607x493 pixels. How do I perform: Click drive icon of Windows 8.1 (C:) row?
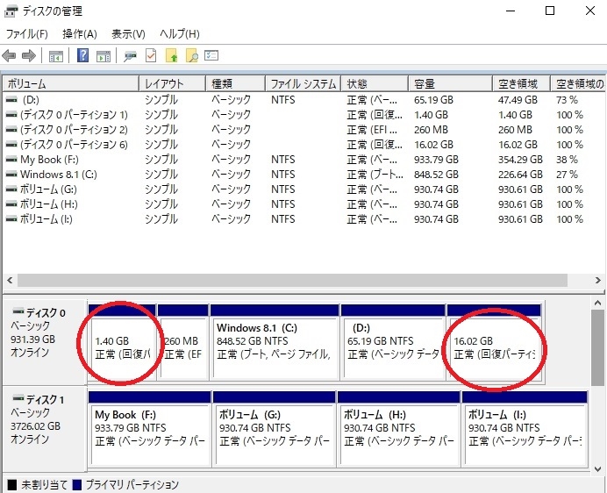11,175
